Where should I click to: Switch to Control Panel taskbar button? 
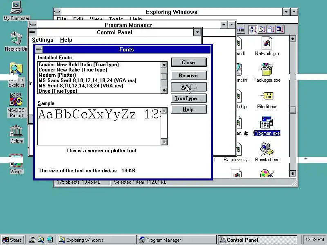[x=257, y=240]
